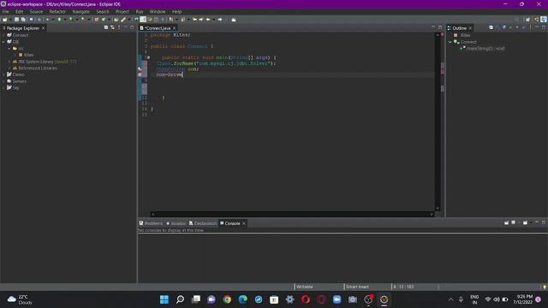548x308 pixels.
Task: Click the Back navigation arrow in toolbar
Action: (x=209, y=20)
